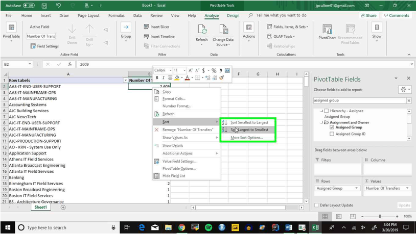Toggle Bold in the mini toolbar
417x234 pixels.
[x=157, y=77]
